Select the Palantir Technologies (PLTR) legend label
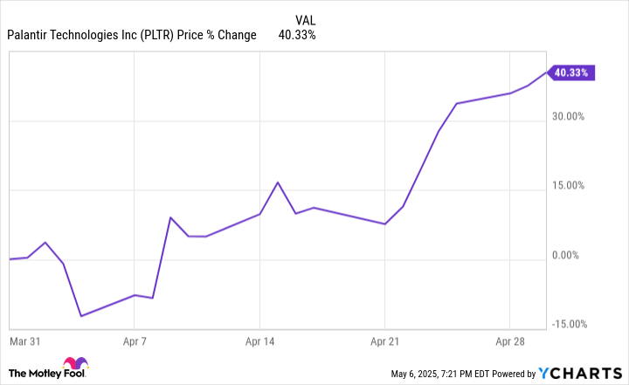The height and width of the screenshot is (385, 629). [x=132, y=36]
